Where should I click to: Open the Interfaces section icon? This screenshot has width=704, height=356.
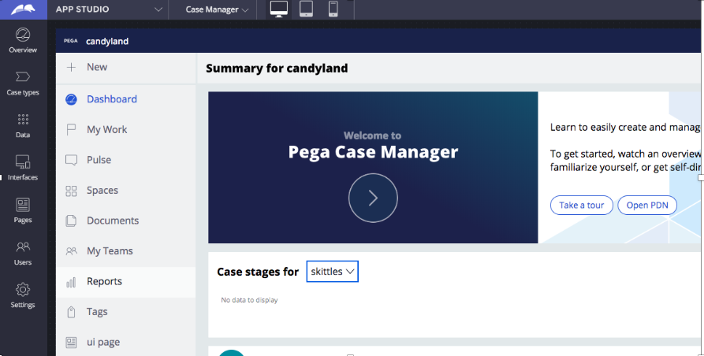(23, 162)
